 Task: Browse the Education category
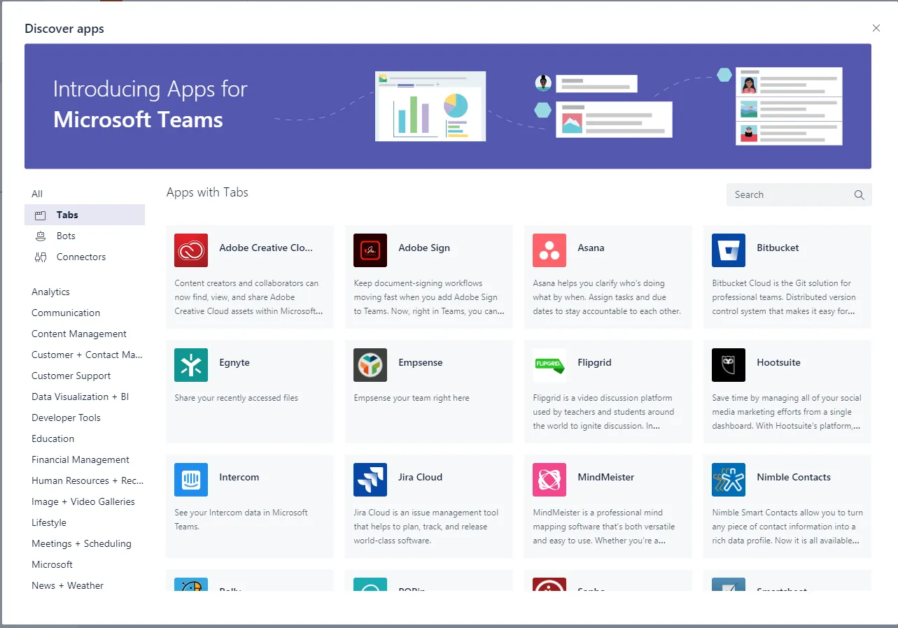[x=52, y=438]
